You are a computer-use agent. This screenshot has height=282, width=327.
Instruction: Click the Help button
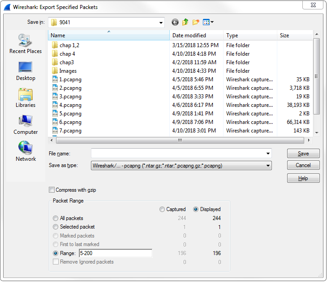coord(303,178)
